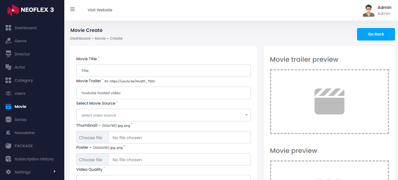Open Visit Webstie link
This screenshot has height=180, width=398.
[100, 10]
